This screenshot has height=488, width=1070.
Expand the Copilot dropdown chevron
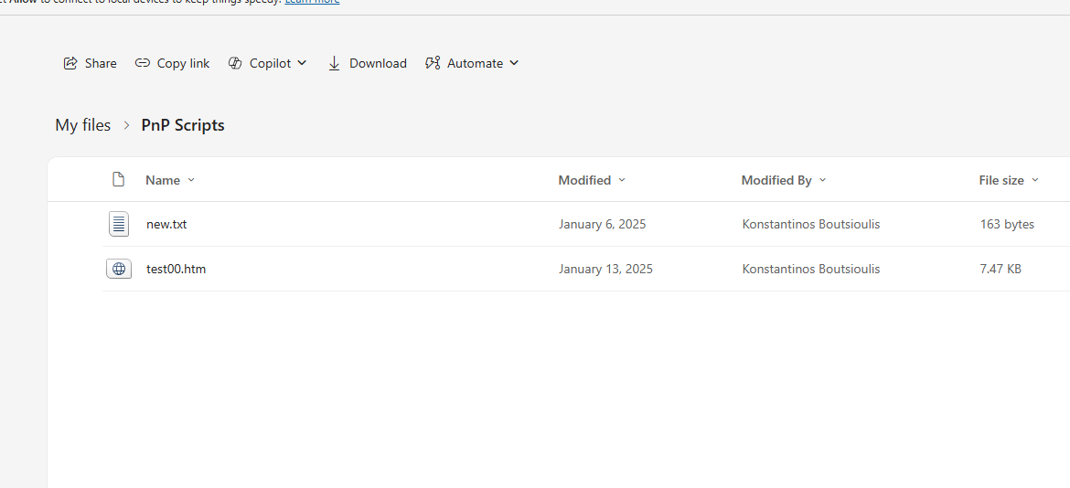[x=303, y=63]
